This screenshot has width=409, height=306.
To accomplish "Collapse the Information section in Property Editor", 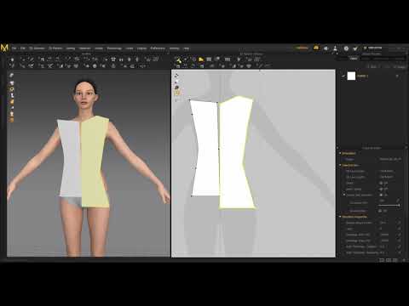I will pyautogui.click(x=340, y=153).
